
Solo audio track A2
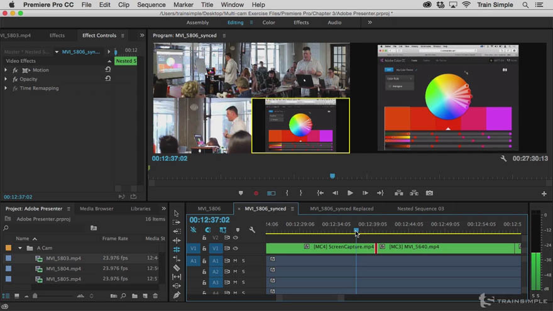pyautogui.click(x=243, y=271)
